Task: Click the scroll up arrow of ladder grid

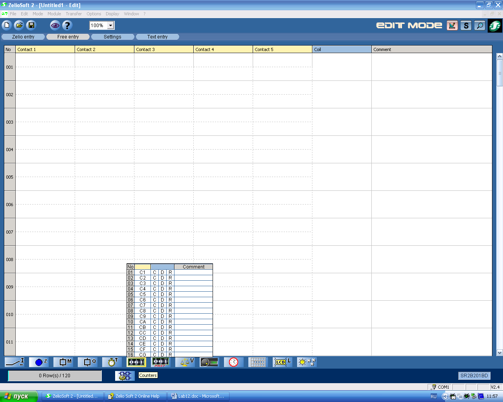Action: [x=499, y=57]
